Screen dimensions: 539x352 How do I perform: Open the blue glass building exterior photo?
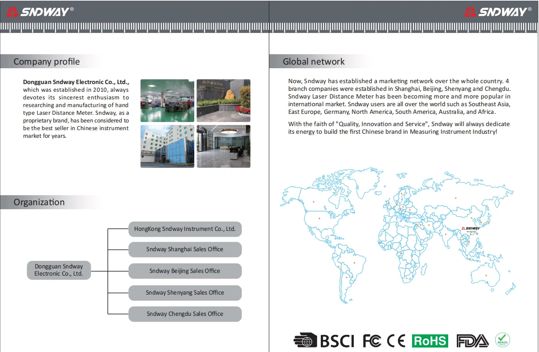coord(168,146)
